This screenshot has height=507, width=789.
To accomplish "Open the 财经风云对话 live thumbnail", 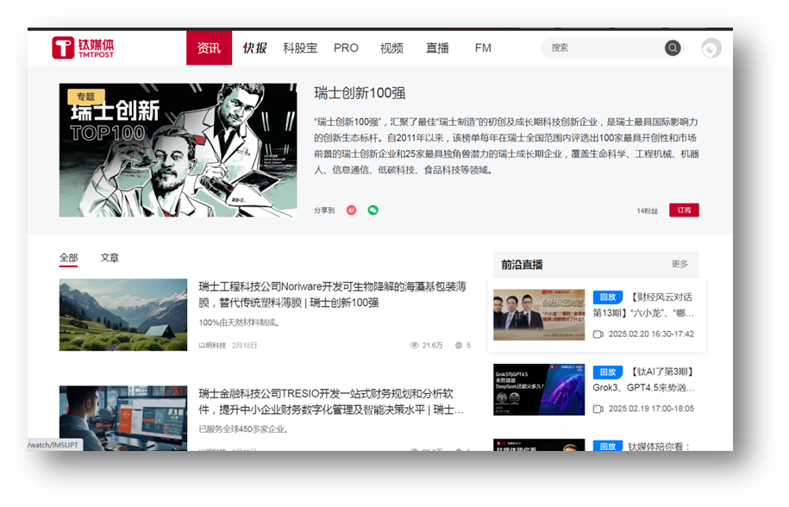I will (x=539, y=315).
